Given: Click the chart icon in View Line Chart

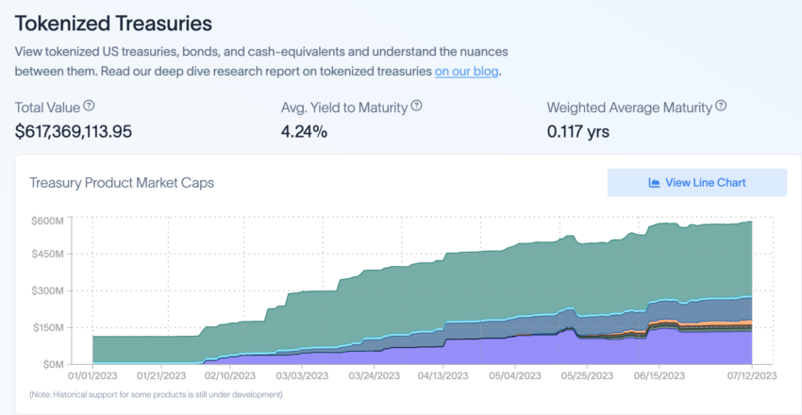Looking at the screenshot, I should (x=654, y=183).
